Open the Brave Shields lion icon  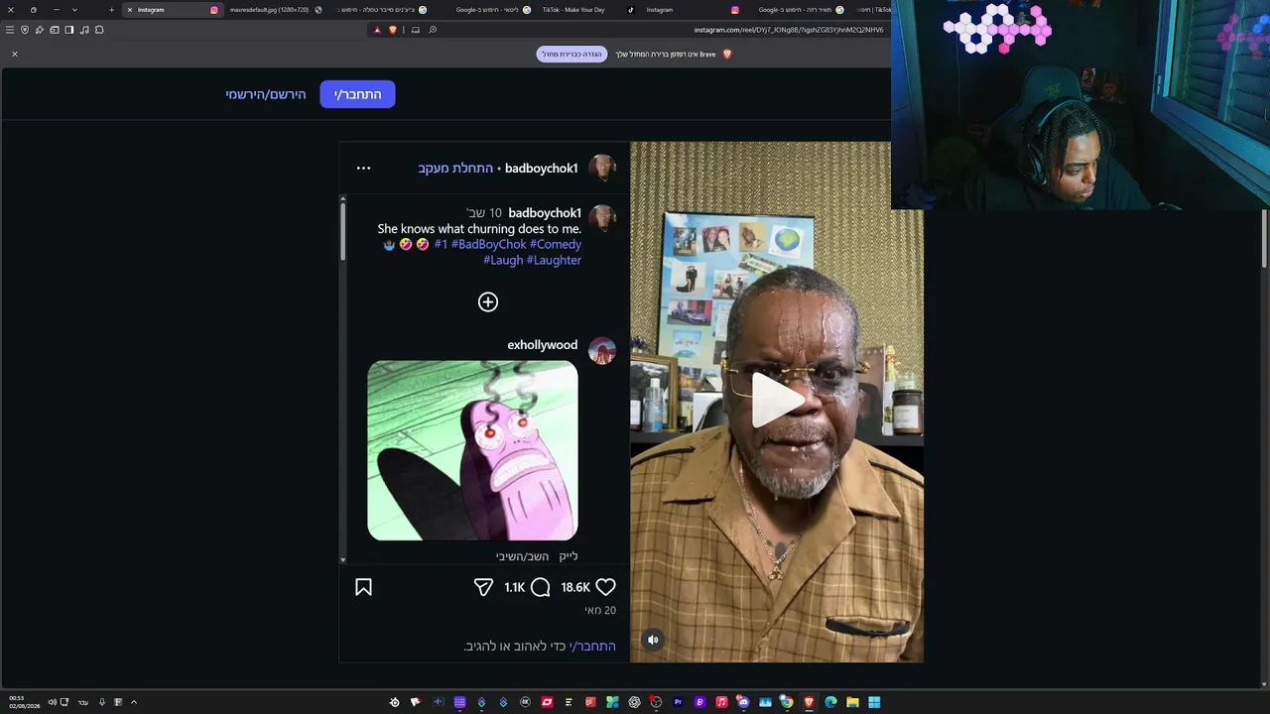(393, 30)
